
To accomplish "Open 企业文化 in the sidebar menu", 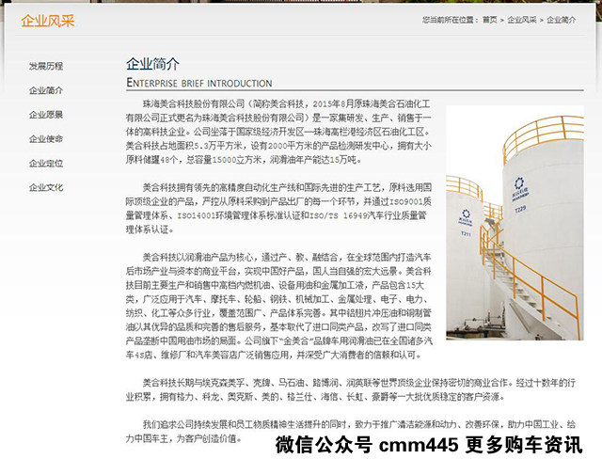I will coord(46,187).
